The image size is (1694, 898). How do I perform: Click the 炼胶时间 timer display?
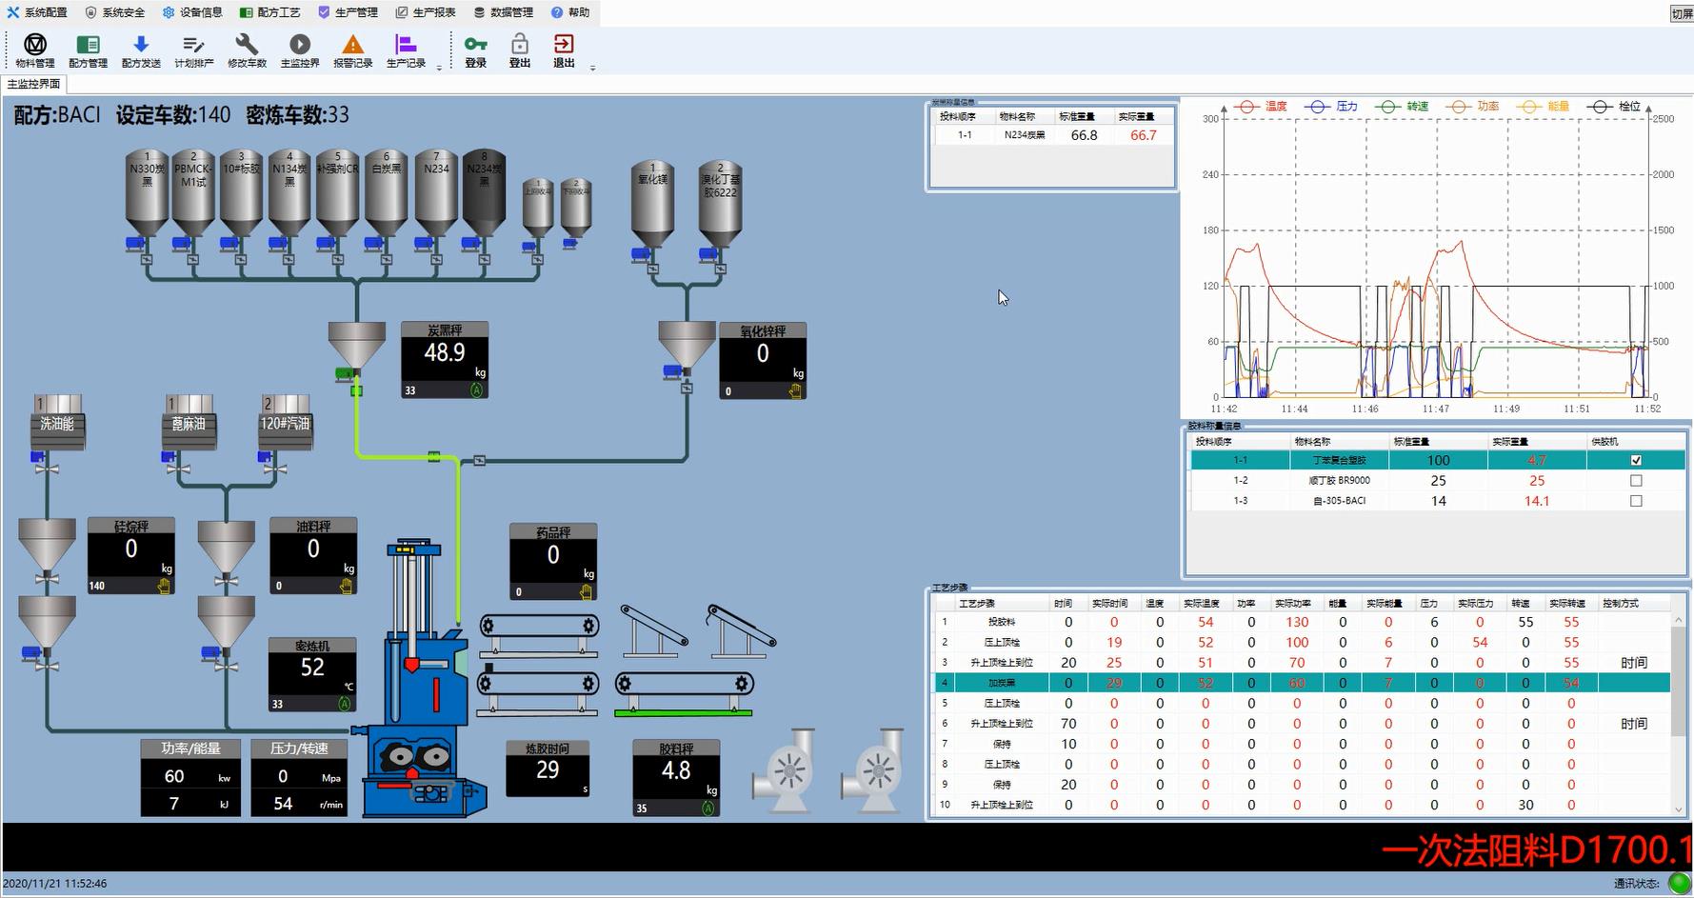click(548, 768)
